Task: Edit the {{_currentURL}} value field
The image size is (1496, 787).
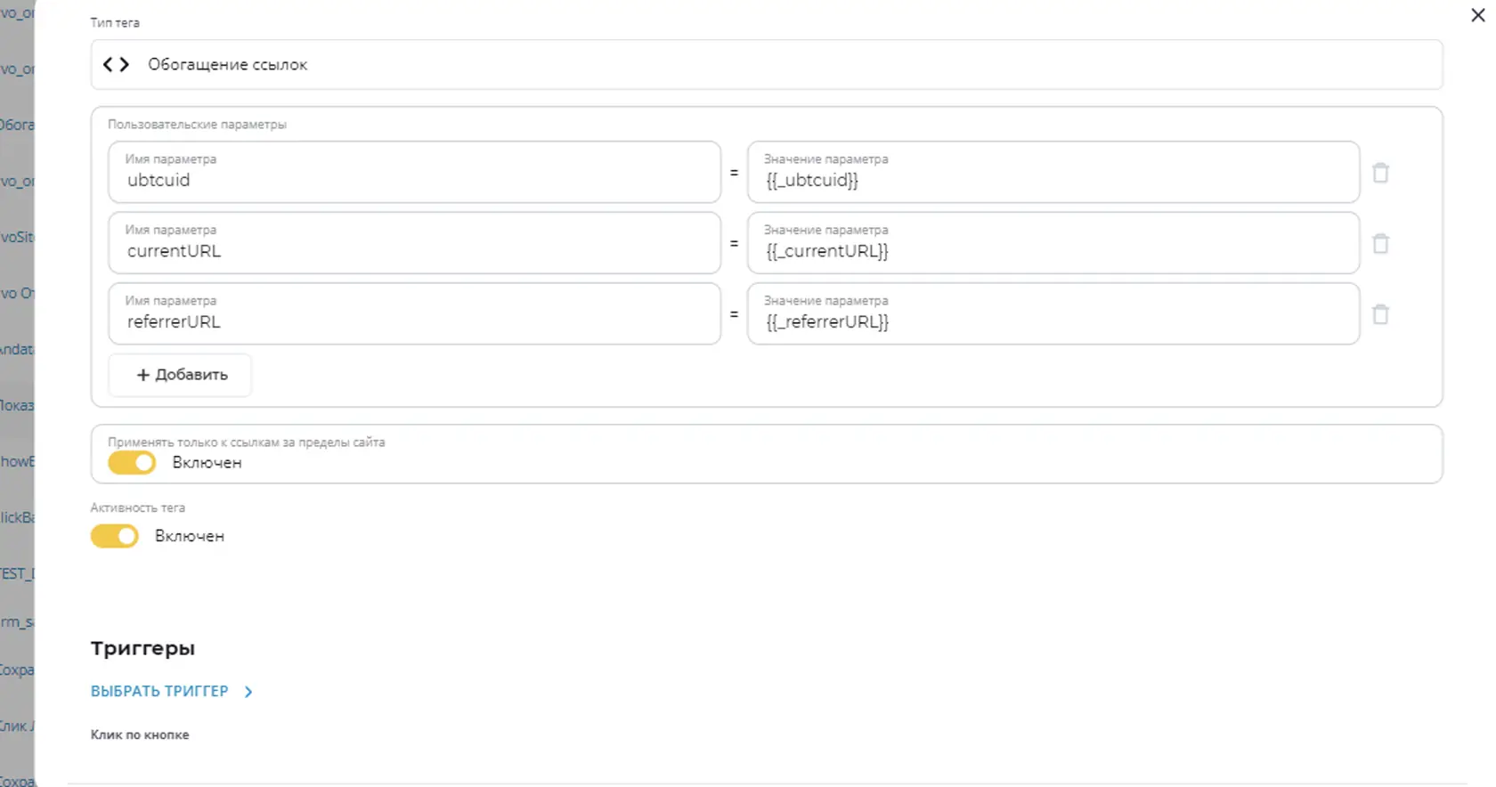Action: [x=1053, y=242]
